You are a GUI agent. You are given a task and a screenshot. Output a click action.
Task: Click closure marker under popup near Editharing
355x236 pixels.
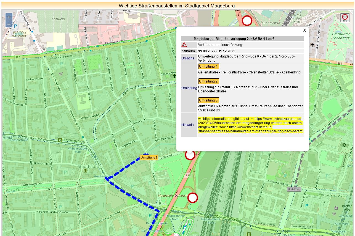click(x=190, y=155)
